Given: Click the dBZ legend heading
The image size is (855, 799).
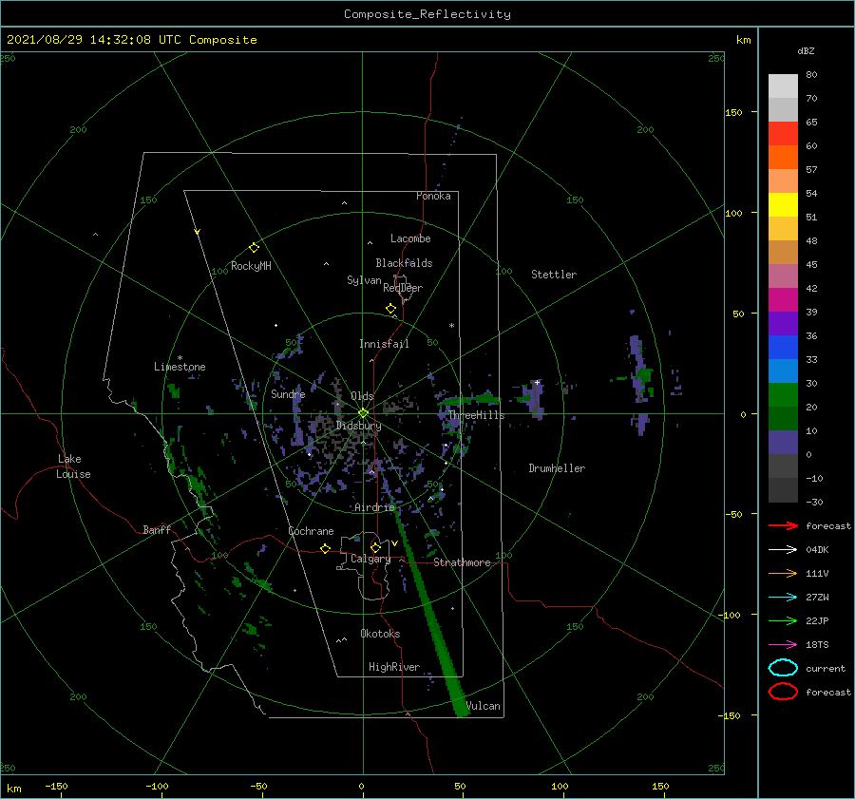Looking at the screenshot, I should 806,51.
